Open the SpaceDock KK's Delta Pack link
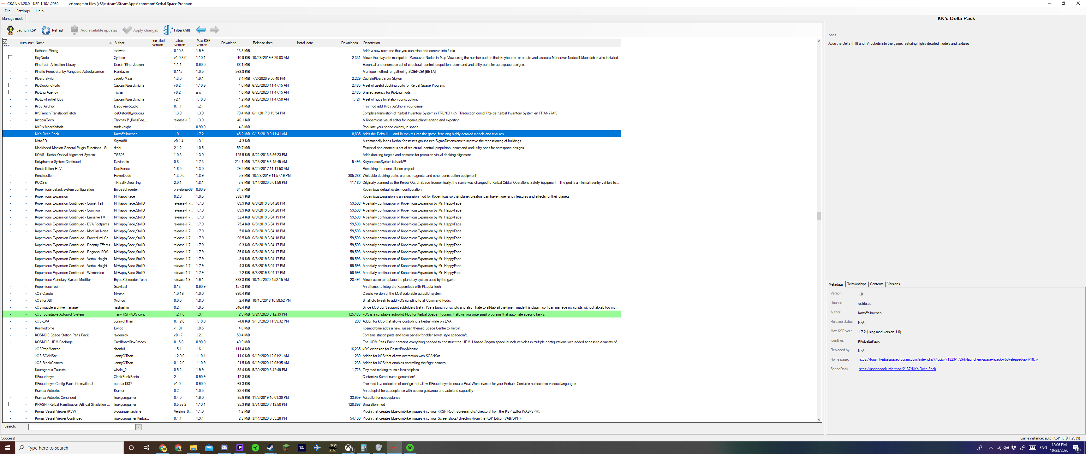 [897, 369]
